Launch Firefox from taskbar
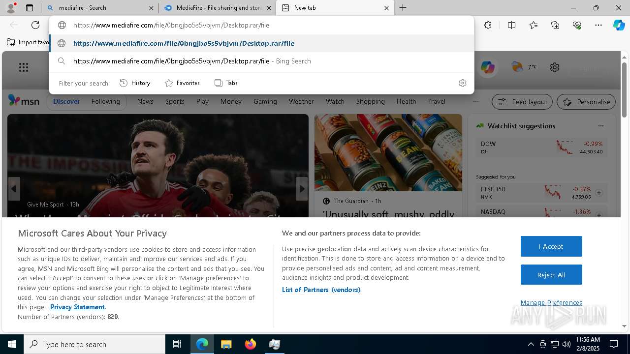Image resolution: width=630 pixels, height=354 pixels. coord(251,344)
